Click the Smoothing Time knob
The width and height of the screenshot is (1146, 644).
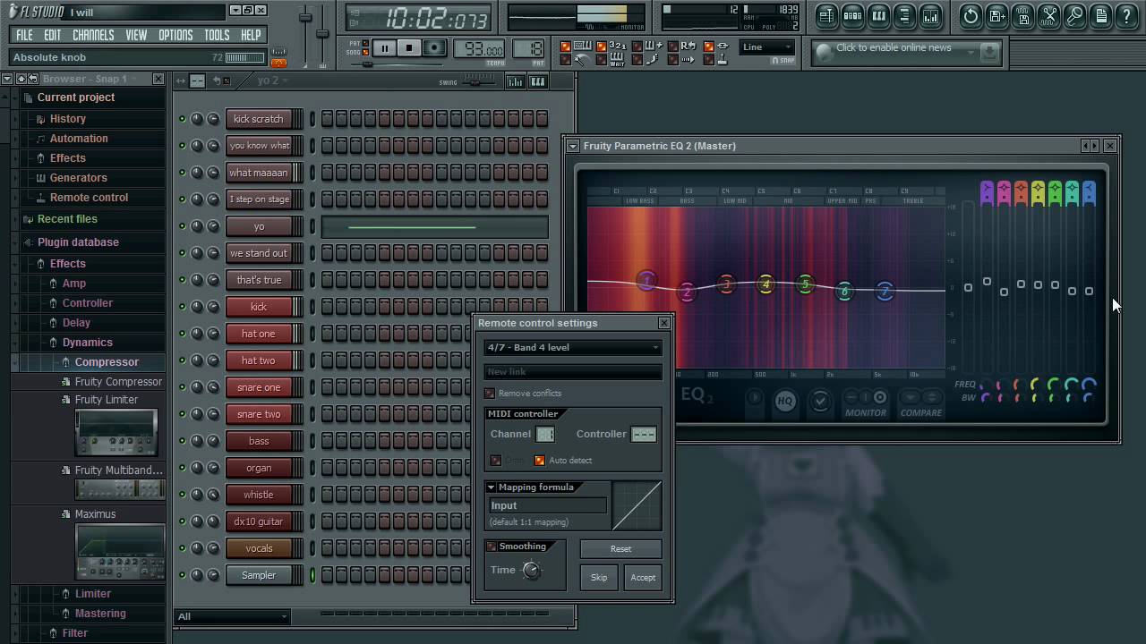click(x=532, y=571)
